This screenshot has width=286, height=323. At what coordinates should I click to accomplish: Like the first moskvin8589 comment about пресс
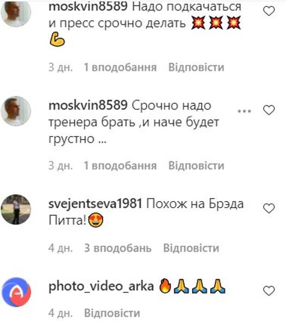[x=269, y=11]
